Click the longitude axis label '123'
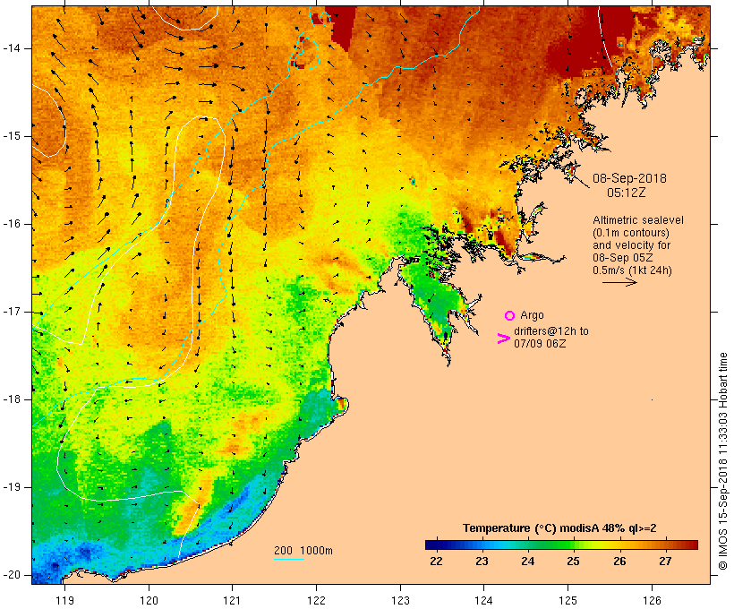 pos(400,600)
